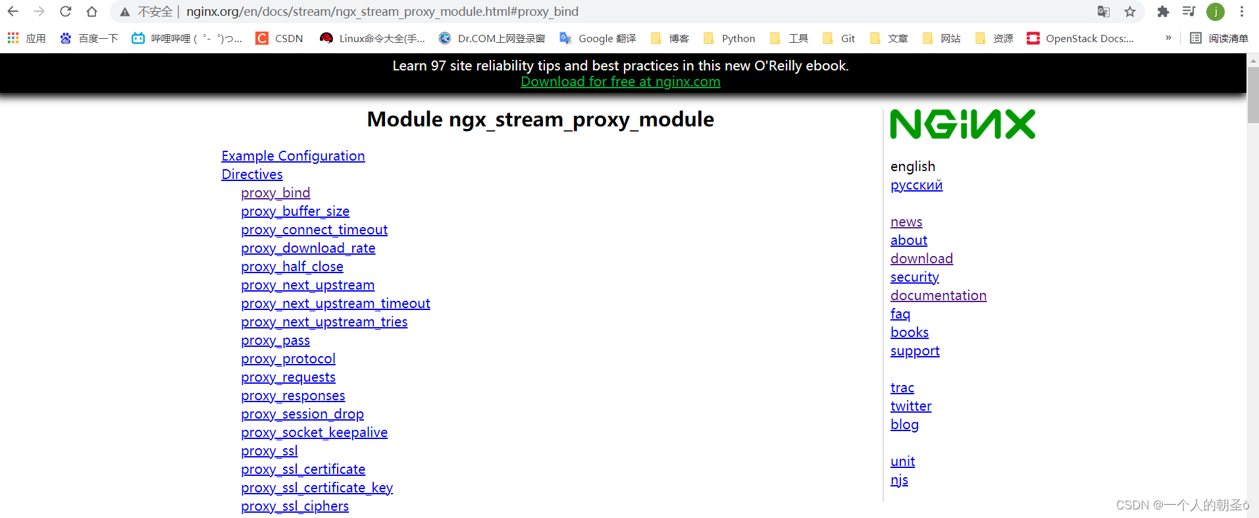This screenshot has width=1259, height=518.
Task: Click the browser back arrow
Action: tap(13, 11)
